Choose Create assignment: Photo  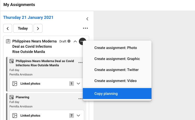116,48
